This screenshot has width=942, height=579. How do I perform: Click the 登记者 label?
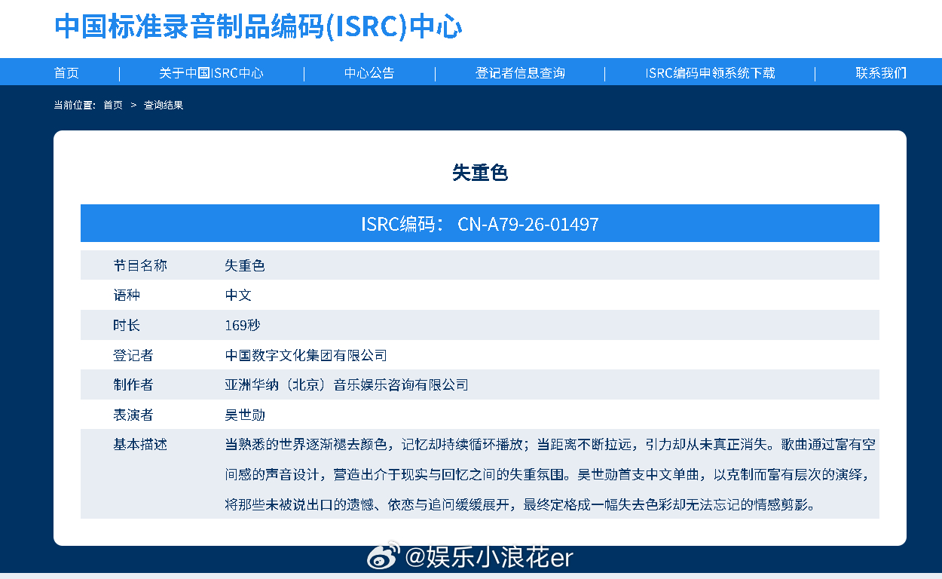coord(133,355)
